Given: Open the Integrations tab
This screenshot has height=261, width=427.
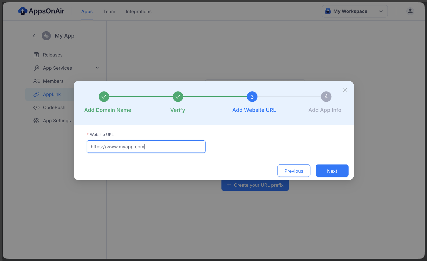Looking at the screenshot, I should [138, 12].
